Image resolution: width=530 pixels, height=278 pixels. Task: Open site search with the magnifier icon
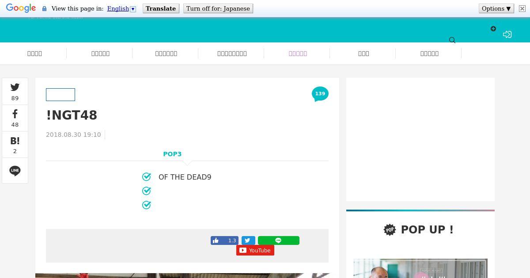tap(452, 40)
